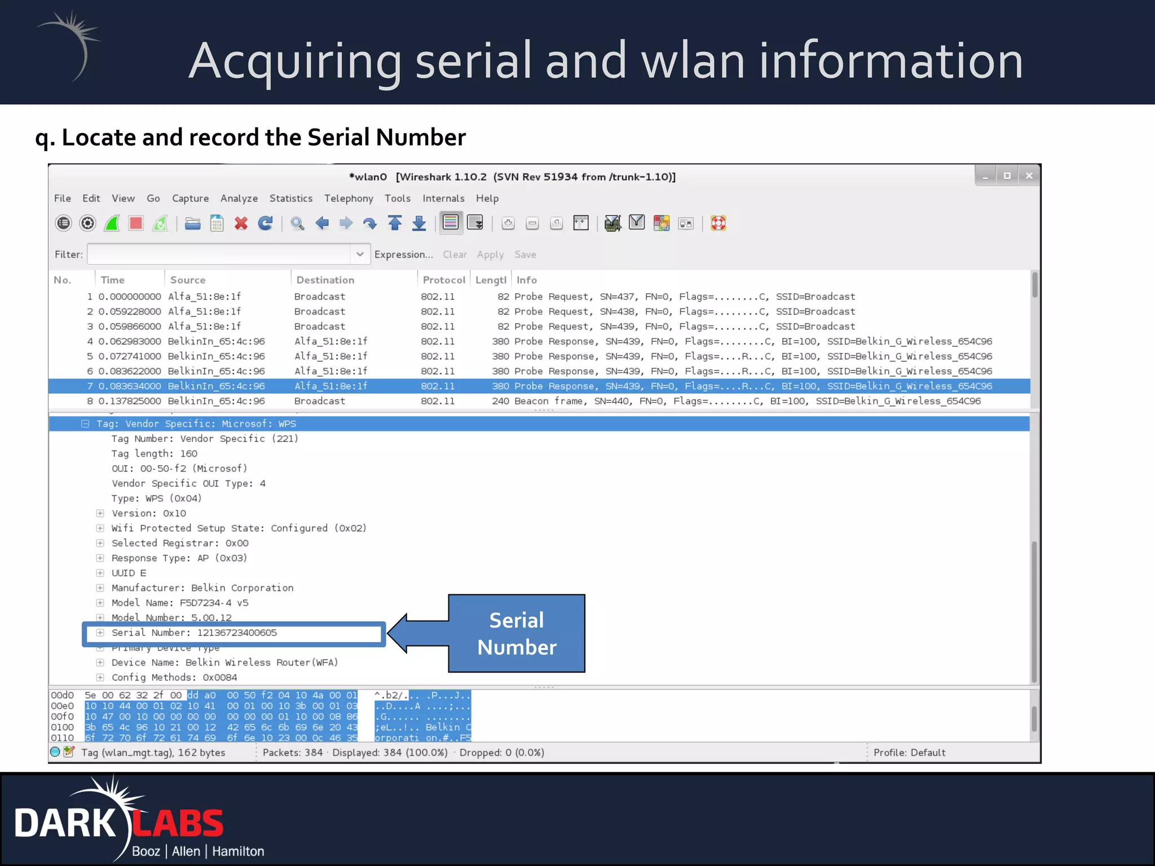Screen dimensions: 1155x866
Task: Sort by the Source column header
Action: (228, 280)
